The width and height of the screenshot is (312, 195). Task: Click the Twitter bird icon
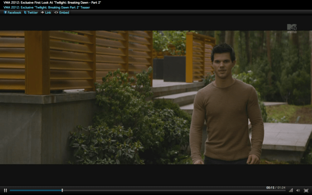[x=25, y=12]
